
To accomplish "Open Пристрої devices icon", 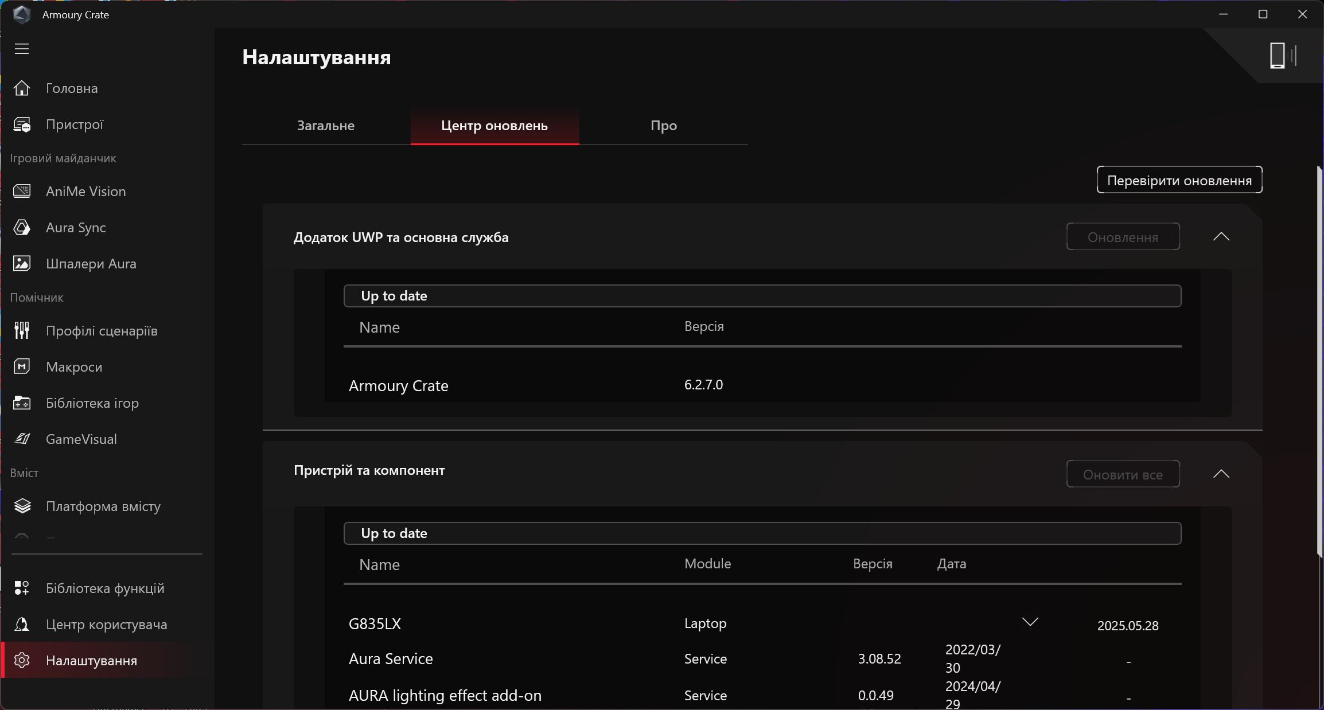I will [22, 124].
